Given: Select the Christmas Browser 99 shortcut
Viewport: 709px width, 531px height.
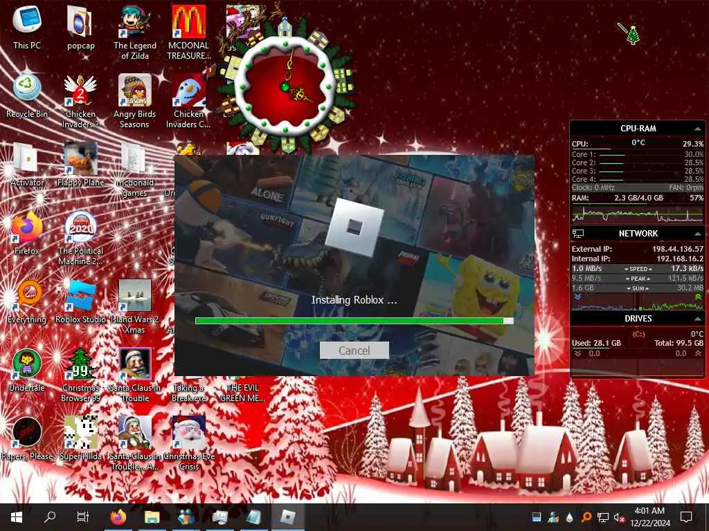Looking at the screenshot, I should click(80, 375).
